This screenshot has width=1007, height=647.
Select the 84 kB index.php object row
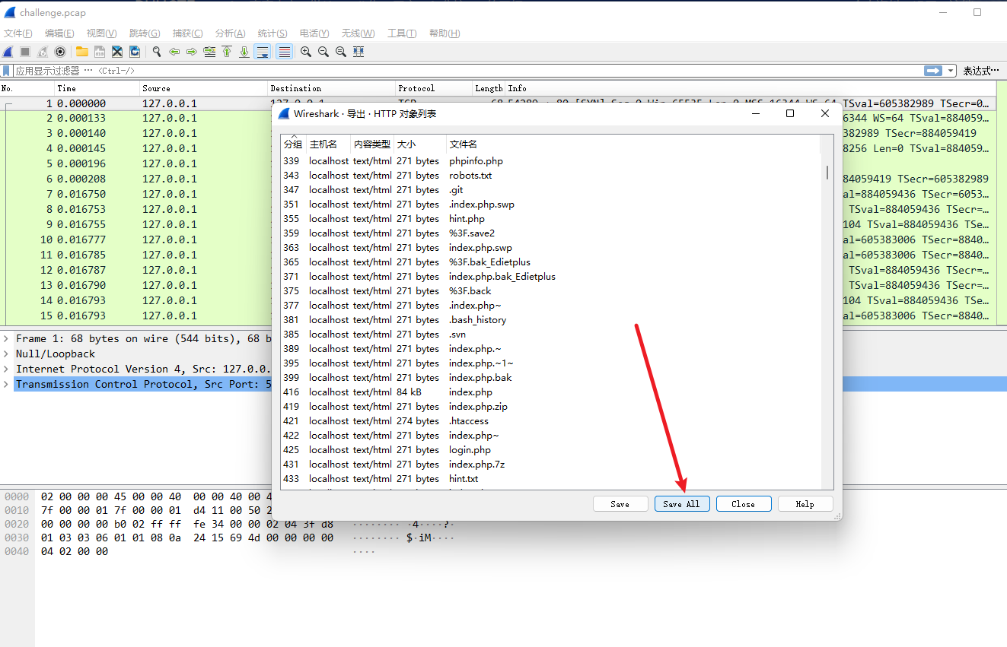(x=551, y=392)
